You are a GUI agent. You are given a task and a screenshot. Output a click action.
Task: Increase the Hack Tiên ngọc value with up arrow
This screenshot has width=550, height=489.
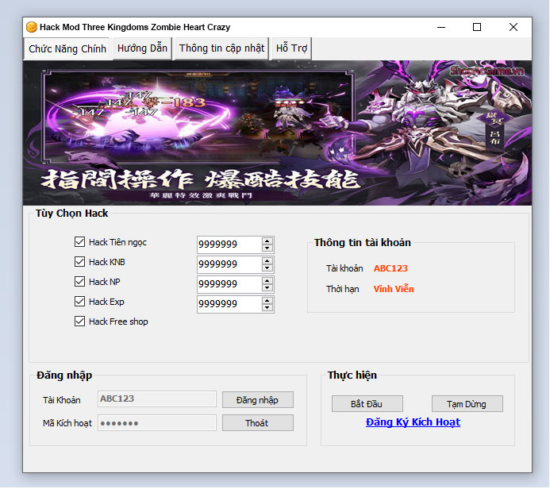click(267, 241)
